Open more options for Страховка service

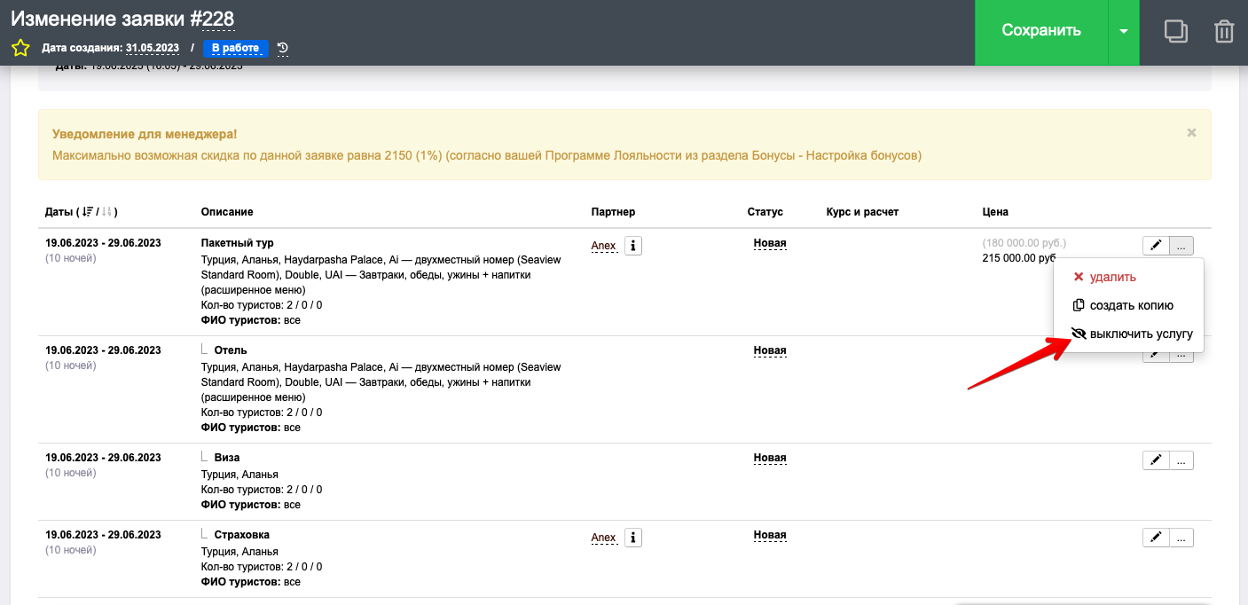tap(1181, 538)
